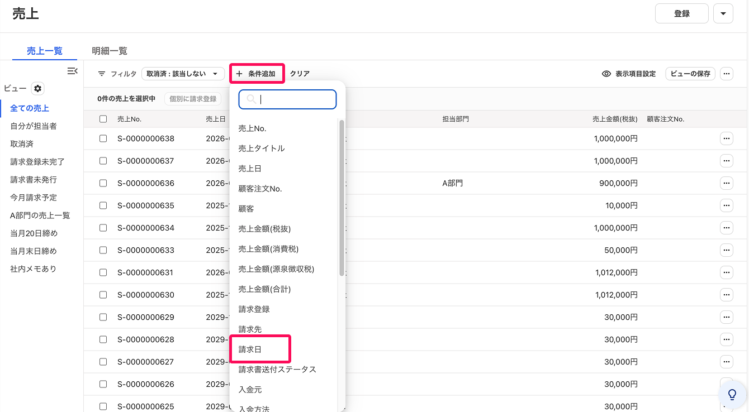Image resolution: width=749 pixels, height=412 pixels.
Task: Switch to the 売上一覧 tab
Action: point(45,51)
